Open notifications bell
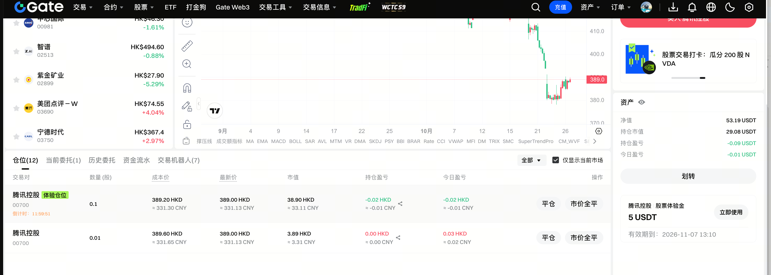The image size is (771, 275). (692, 7)
